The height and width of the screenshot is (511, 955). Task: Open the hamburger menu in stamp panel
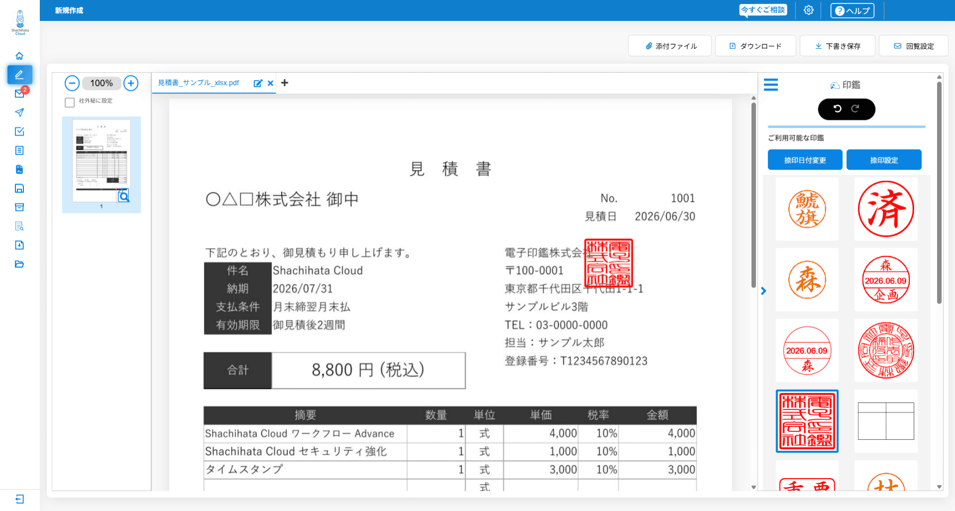click(x=771, y=85)
